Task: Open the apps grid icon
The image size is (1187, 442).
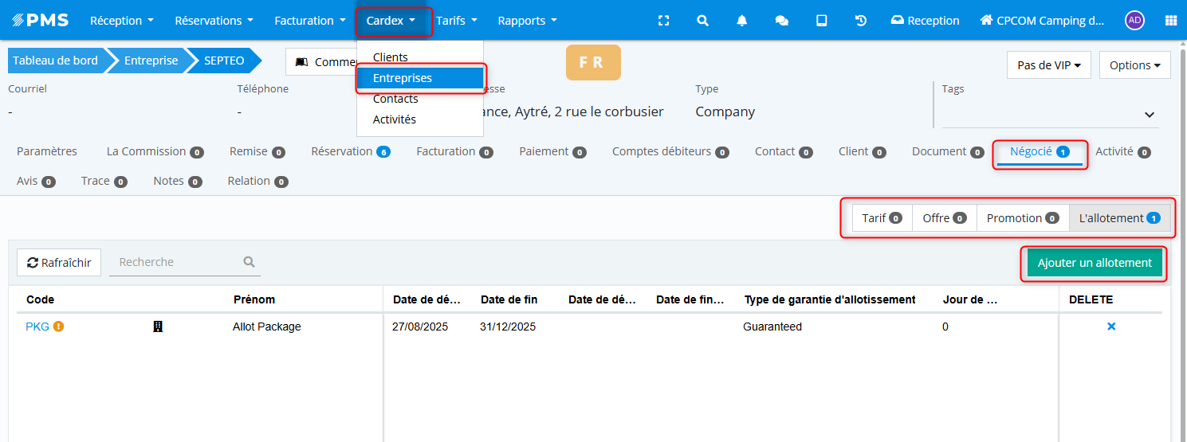Action: [1170, 21]
